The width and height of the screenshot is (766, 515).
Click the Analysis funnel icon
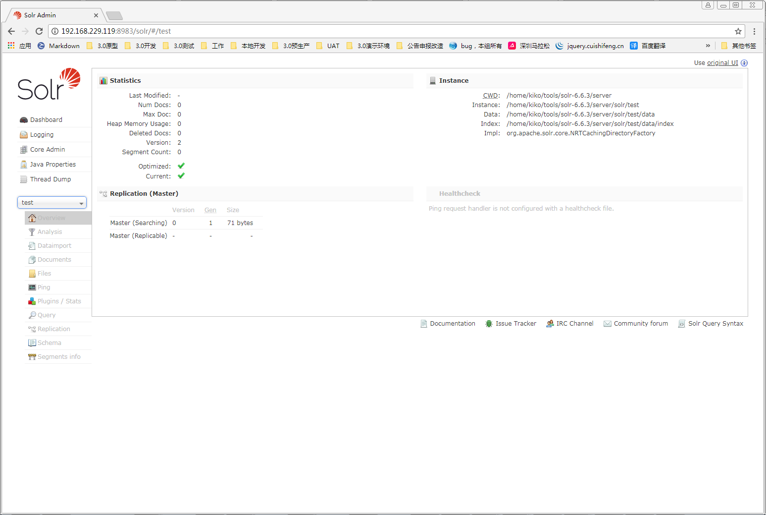coord(32,232)
